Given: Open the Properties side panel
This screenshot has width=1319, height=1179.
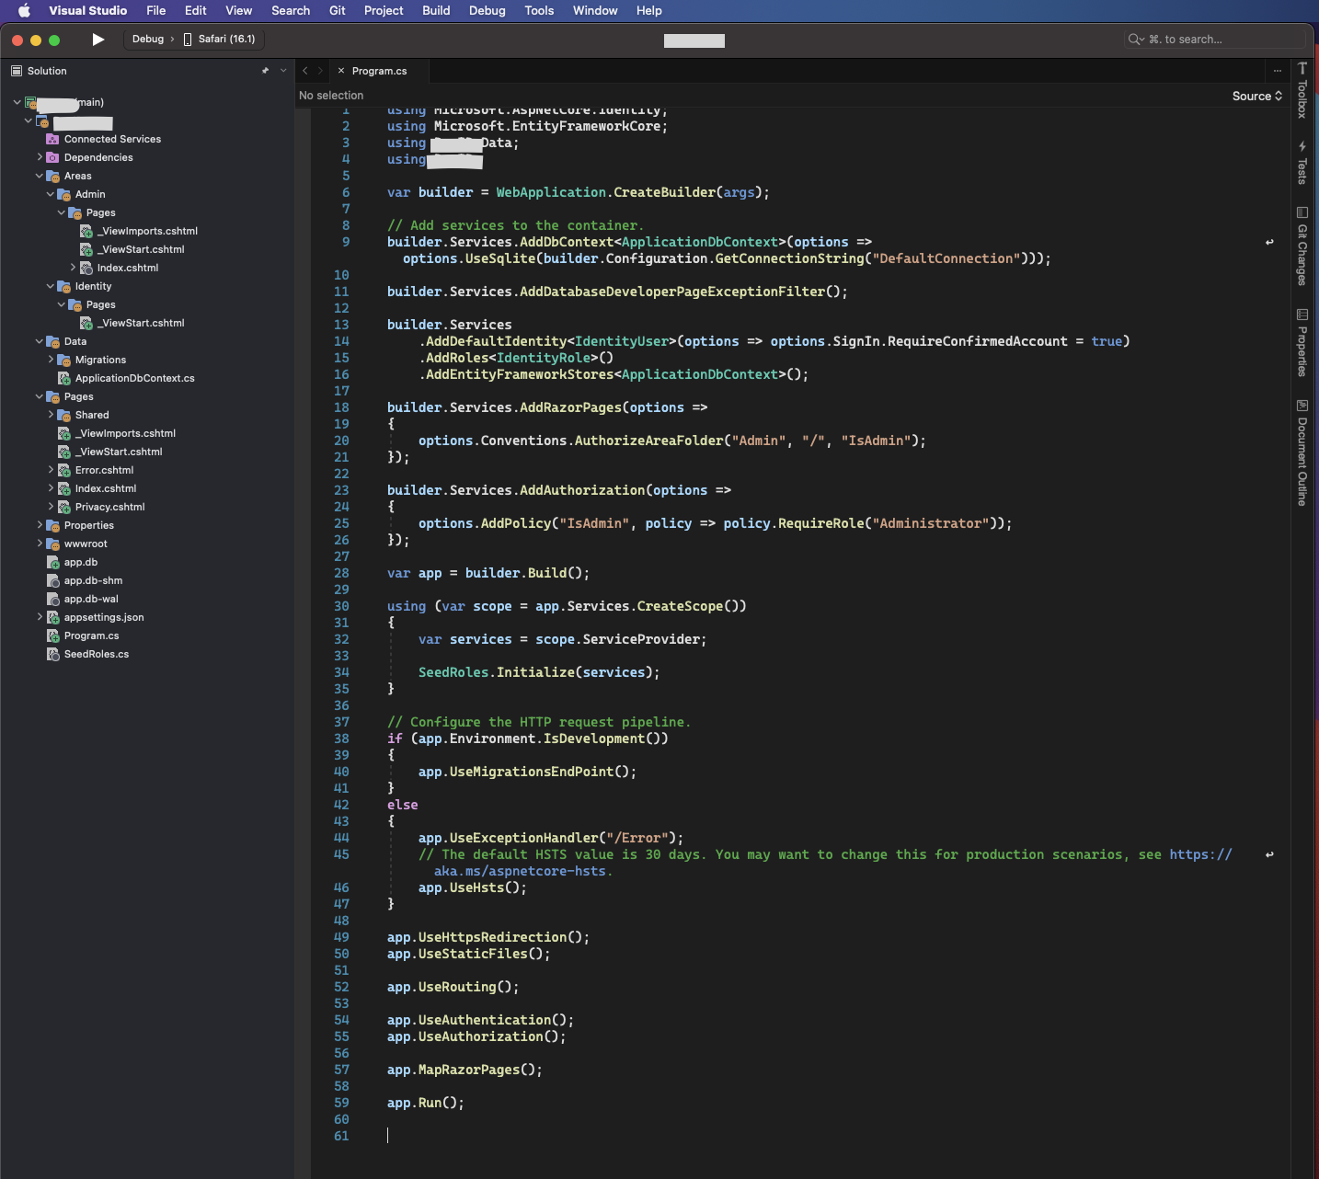Looking at the screenshot, I should 1302,343.
